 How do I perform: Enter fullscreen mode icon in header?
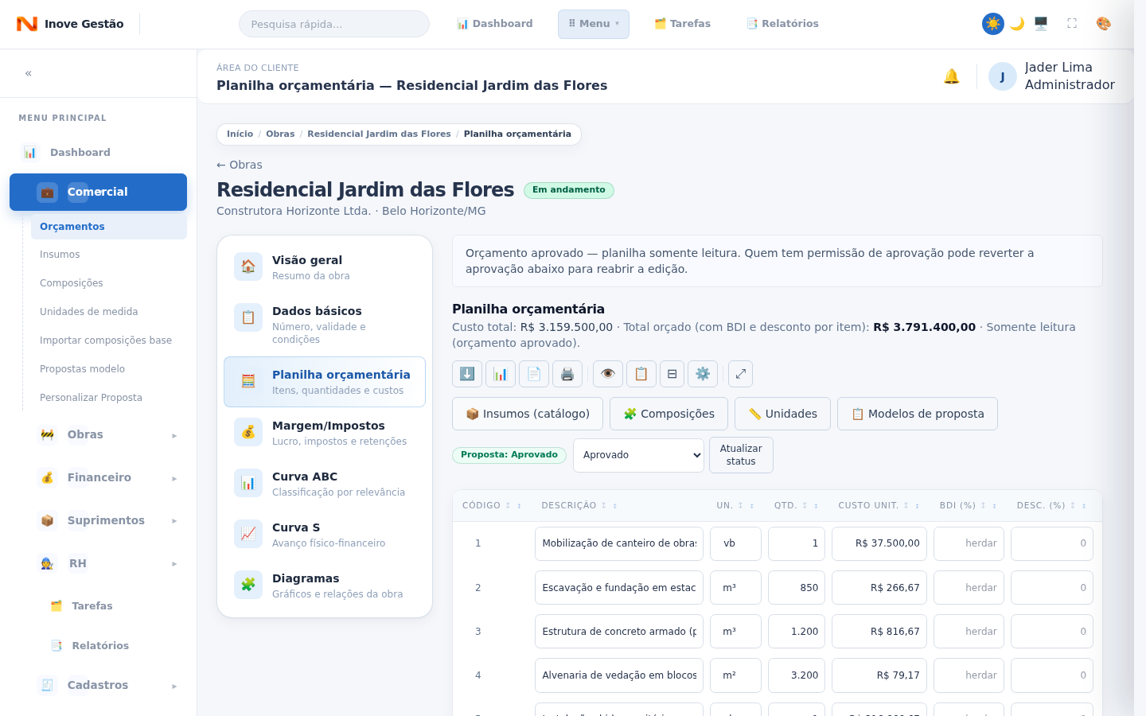click(x=1072, y=24)
